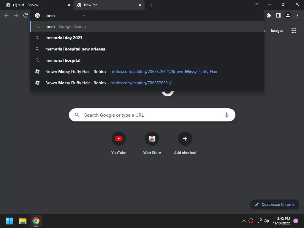This screenshot has height=228, width=304.
Task: Select memorial day 2023 suggestion
Action: (147, 38)
